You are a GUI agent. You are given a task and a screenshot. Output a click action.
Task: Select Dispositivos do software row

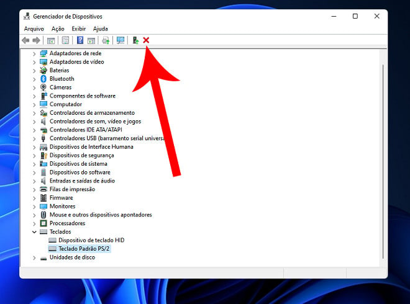[x=80, y=172]
